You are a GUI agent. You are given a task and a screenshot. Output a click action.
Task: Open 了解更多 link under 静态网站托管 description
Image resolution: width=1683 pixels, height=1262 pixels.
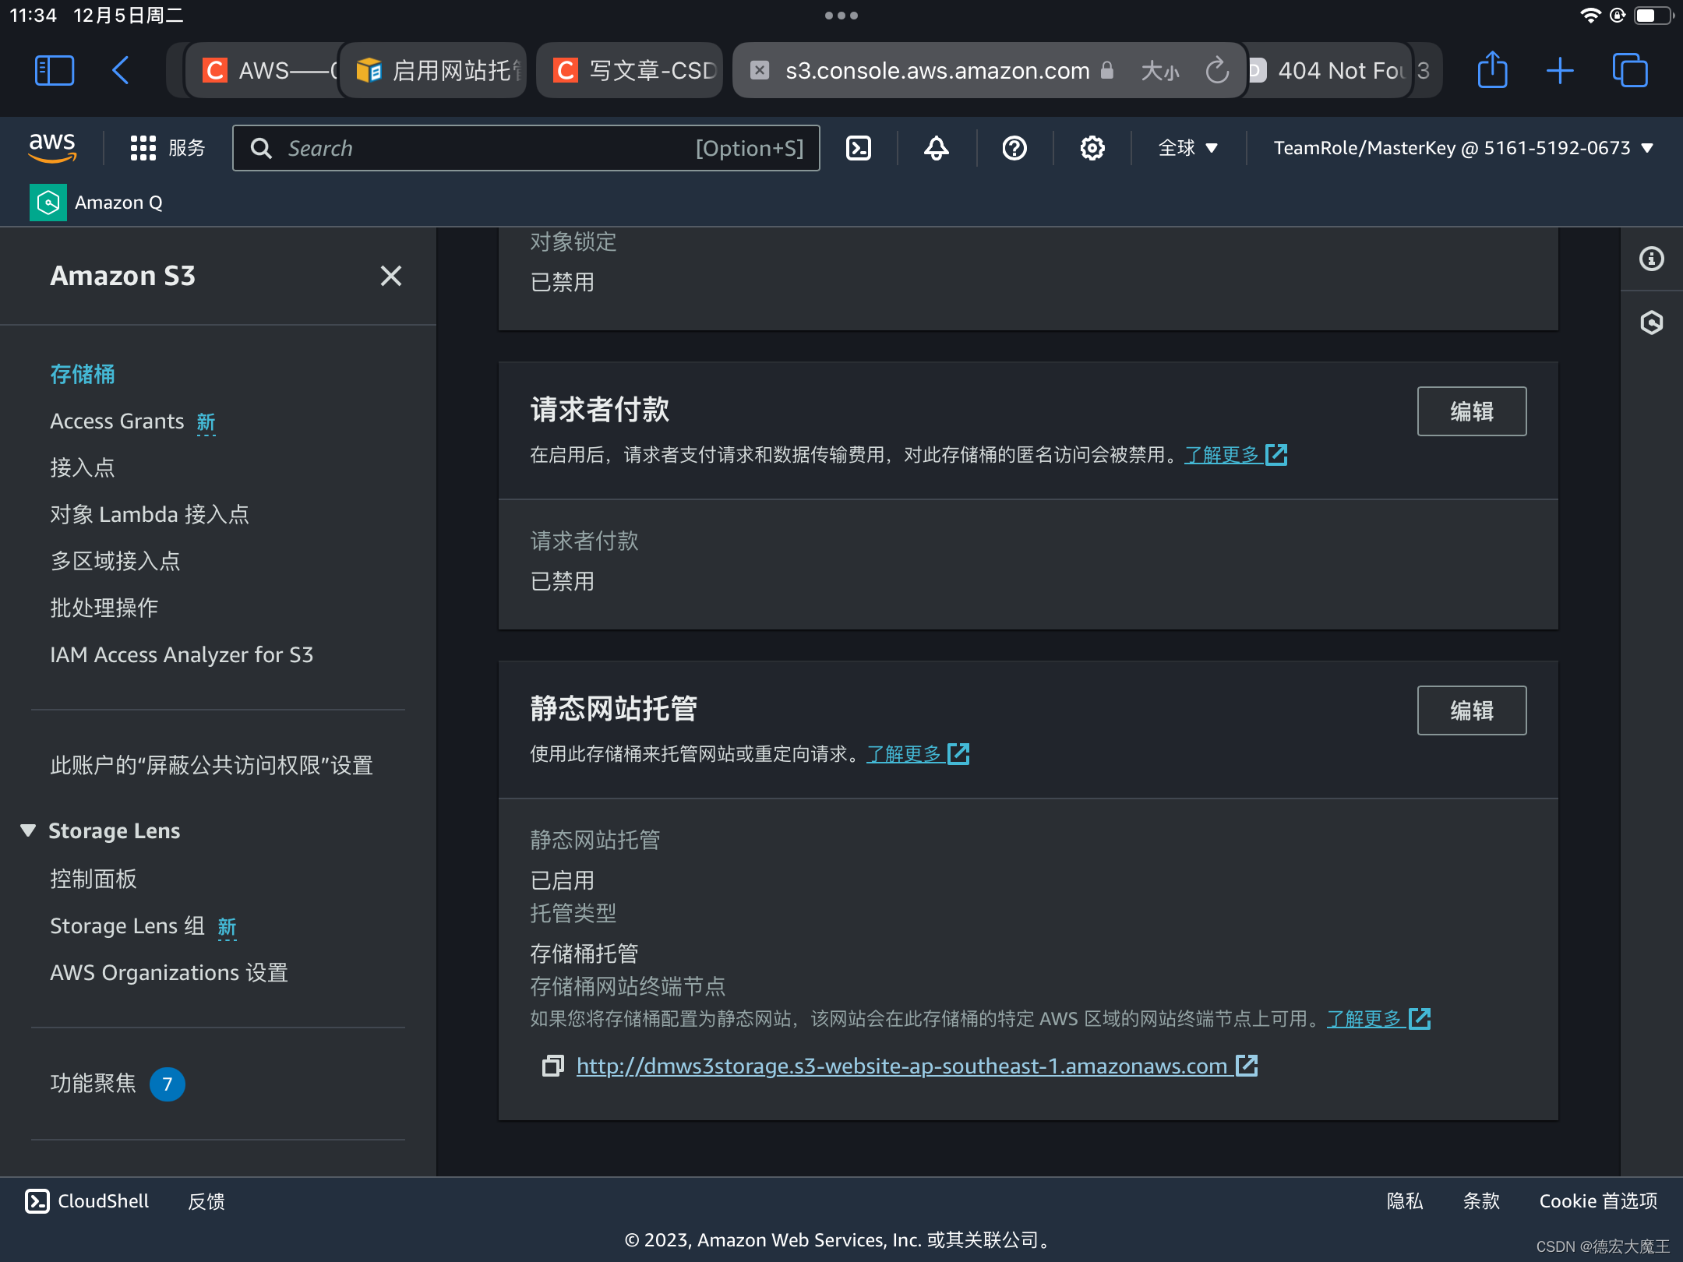click(x=918, y=753)
